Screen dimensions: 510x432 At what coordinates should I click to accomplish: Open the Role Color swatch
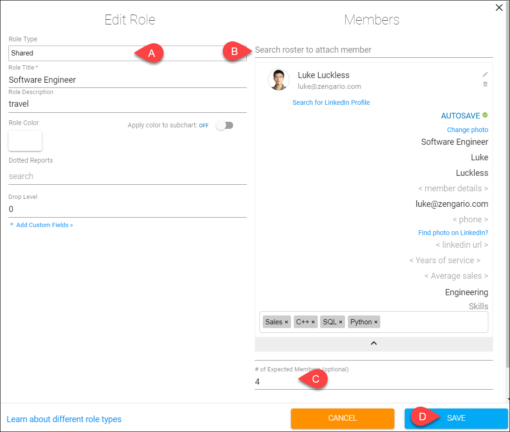[x=25, y=141]
